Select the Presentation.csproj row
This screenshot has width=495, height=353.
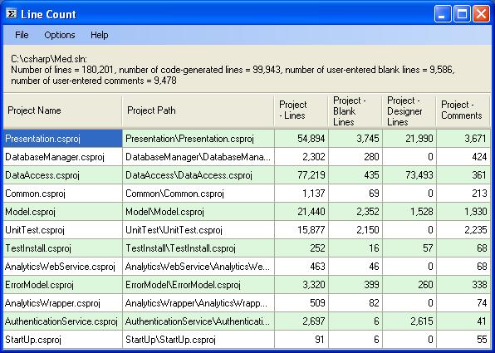pyautogui.click(x=247, y=139)
